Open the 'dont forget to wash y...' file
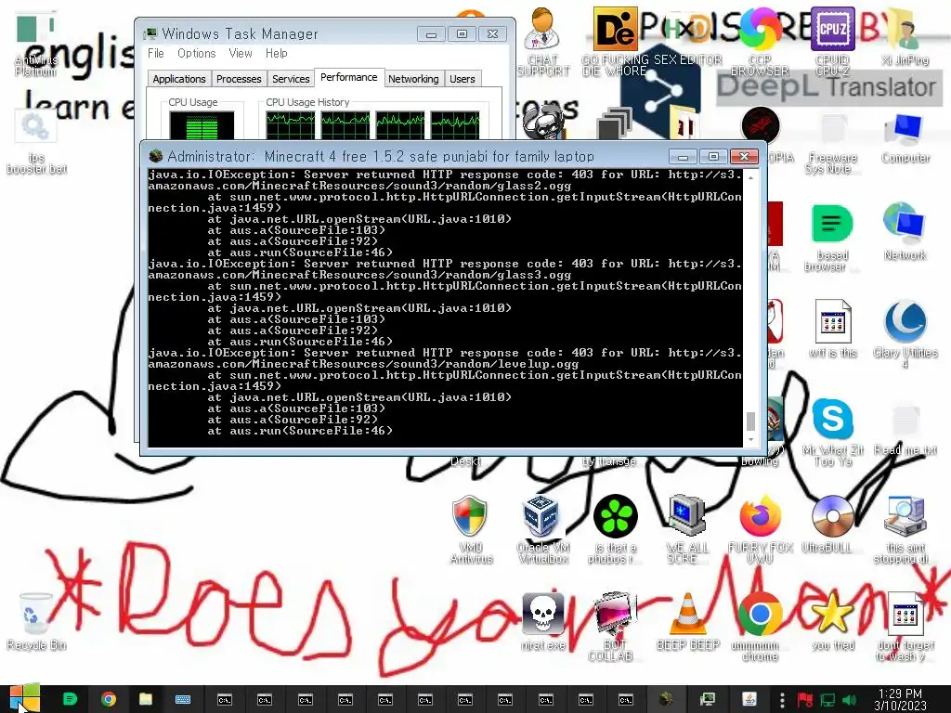This screenshot has width=951, height=713. (905, 627)
